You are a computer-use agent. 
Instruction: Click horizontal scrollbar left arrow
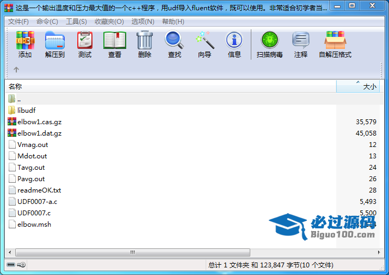pyautogui.click(x=10, y=253)
